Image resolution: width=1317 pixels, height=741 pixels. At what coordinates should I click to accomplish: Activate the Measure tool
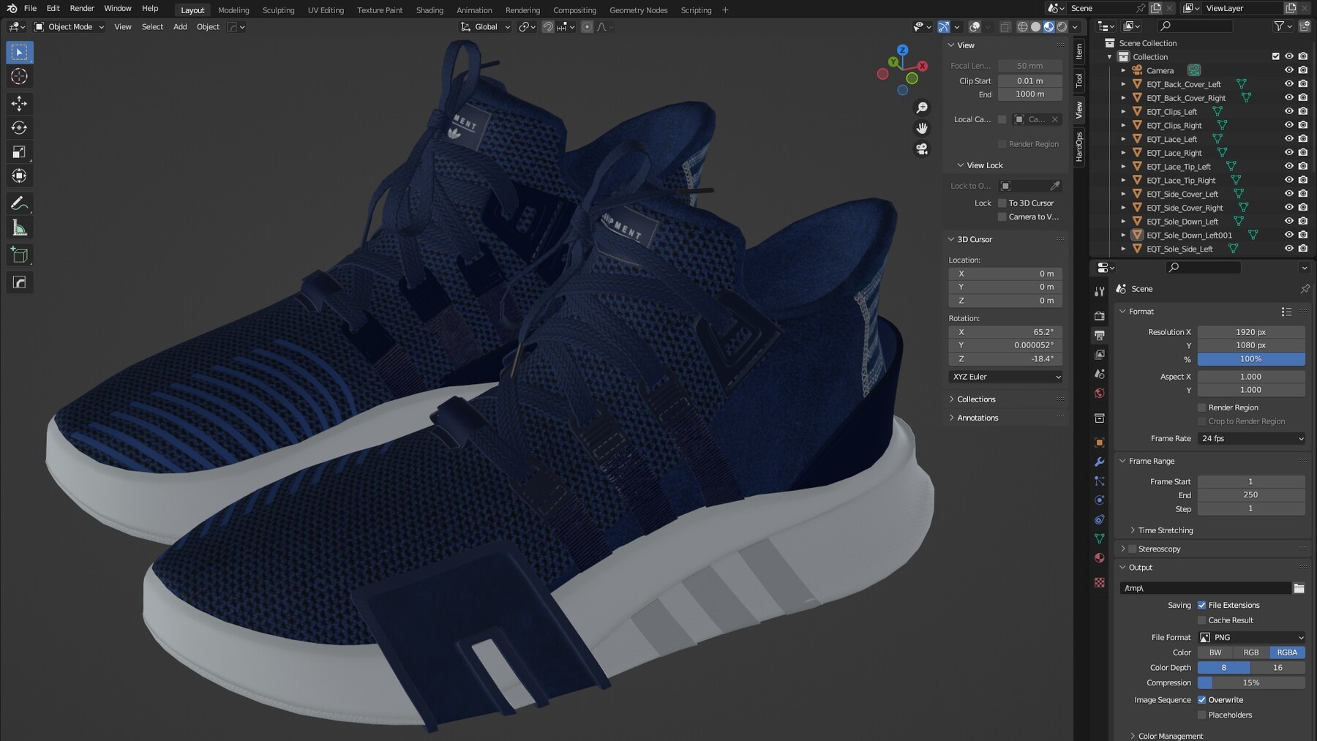pos(20,228)
